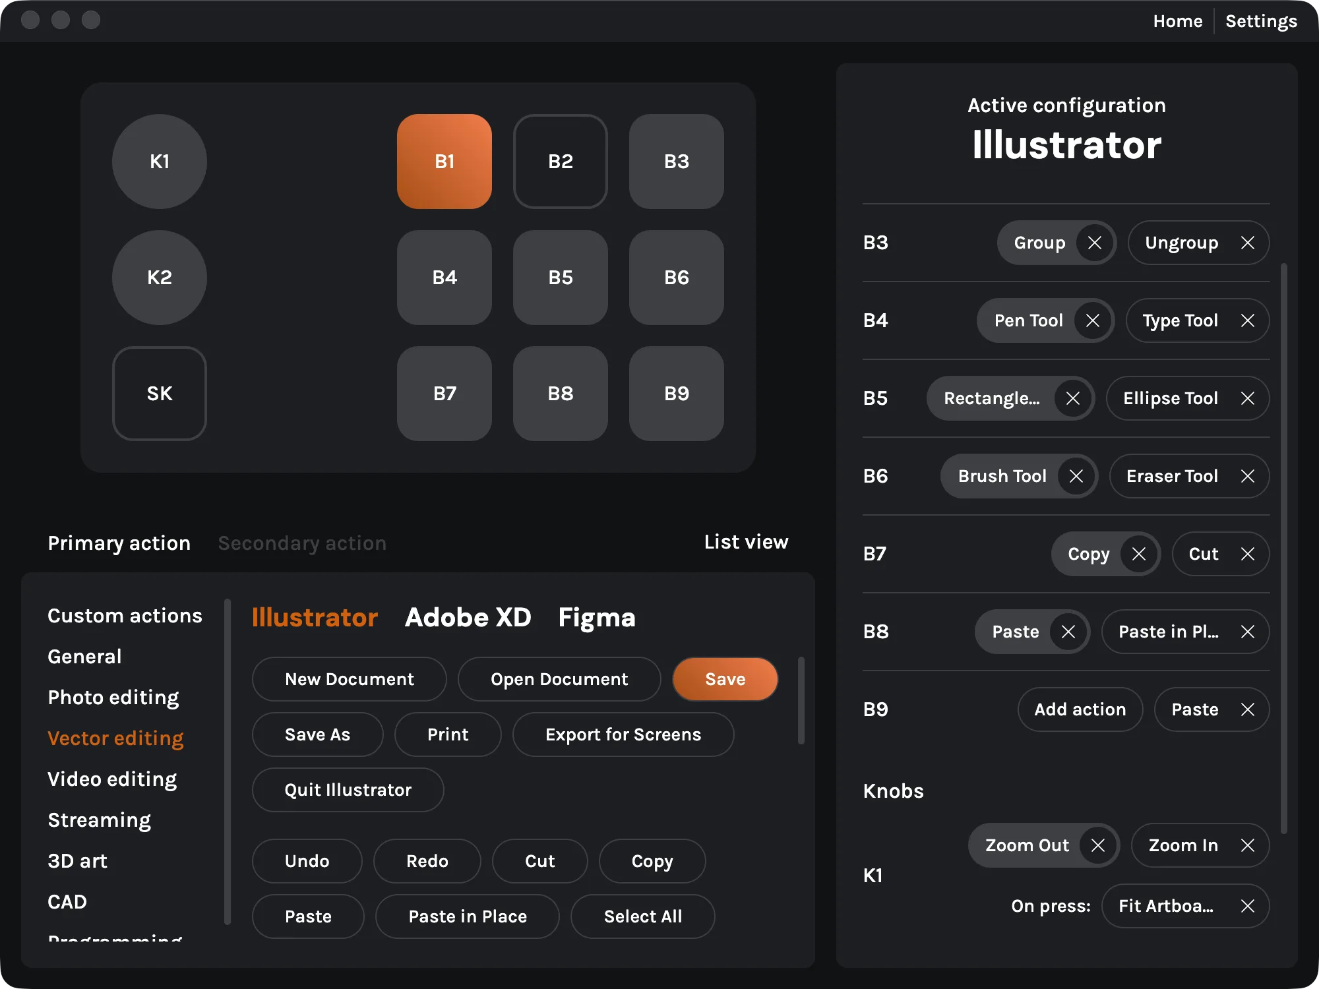Select knob K1 on the device layout
1319x989 pixels.
160,162
